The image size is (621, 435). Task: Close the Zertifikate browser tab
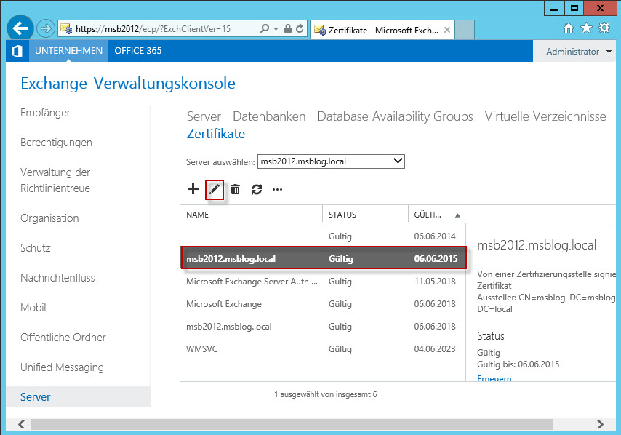[x=447, y=30]
